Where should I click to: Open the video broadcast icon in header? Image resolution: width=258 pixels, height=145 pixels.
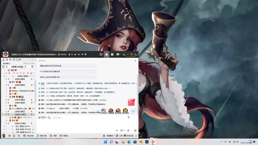click(x=101, y=54)
